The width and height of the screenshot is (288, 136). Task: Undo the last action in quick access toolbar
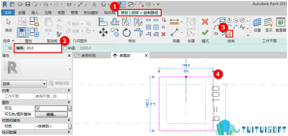(x=45, y=4)
